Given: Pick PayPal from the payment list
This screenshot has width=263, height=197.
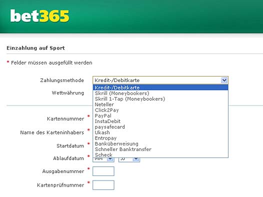Looking at the screenshot, I should [160, 115].
